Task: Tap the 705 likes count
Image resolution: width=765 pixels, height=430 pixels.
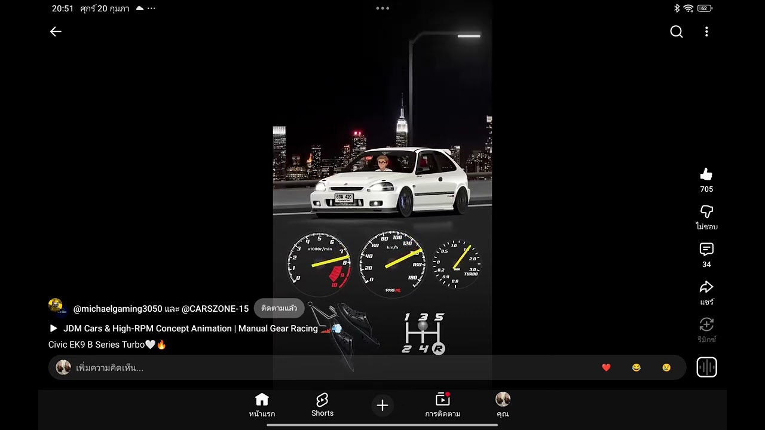Action: 706,189
